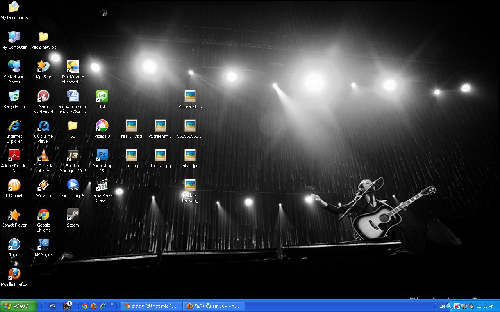Expand the Quick Launch overflow chevron

click(x=112, y=304)
